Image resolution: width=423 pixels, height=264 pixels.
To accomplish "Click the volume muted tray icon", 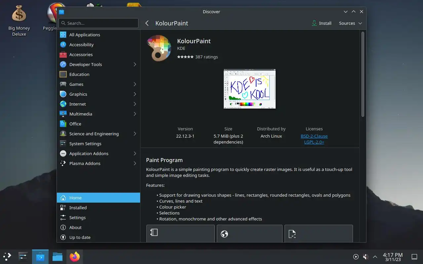I will 365,257.
